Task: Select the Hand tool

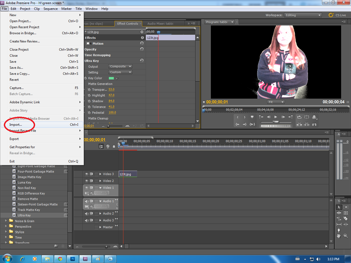Action: tap(339, 236)
